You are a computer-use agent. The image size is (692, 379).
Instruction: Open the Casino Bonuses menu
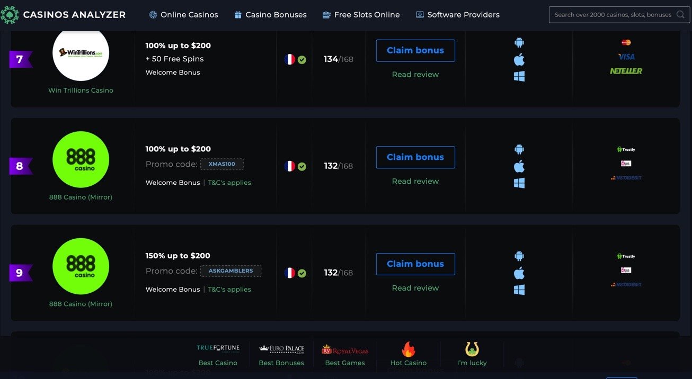270,15
